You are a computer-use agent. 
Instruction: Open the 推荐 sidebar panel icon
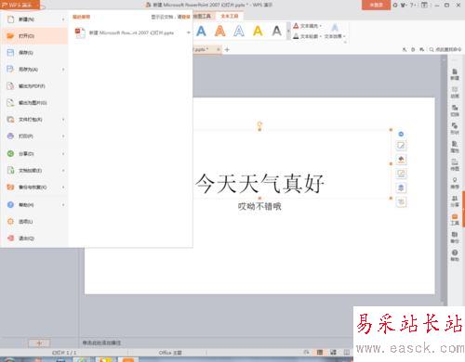(x=455, y=183)
